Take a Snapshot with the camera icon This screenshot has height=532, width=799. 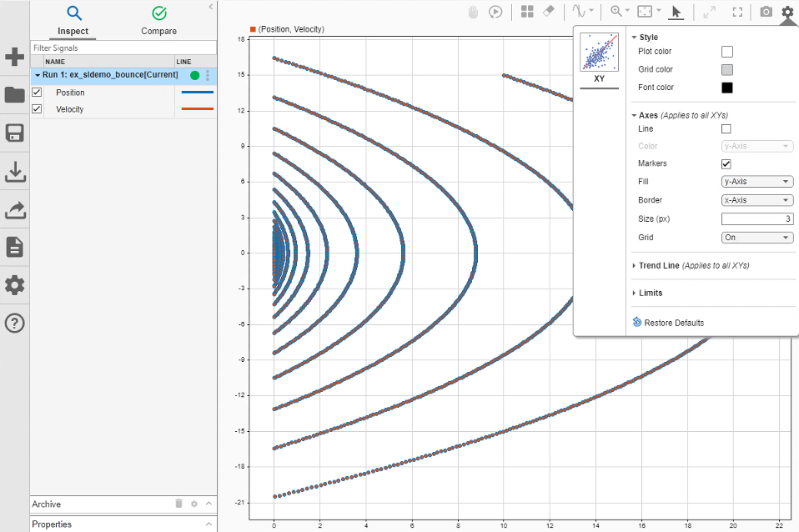click(766, 12)
